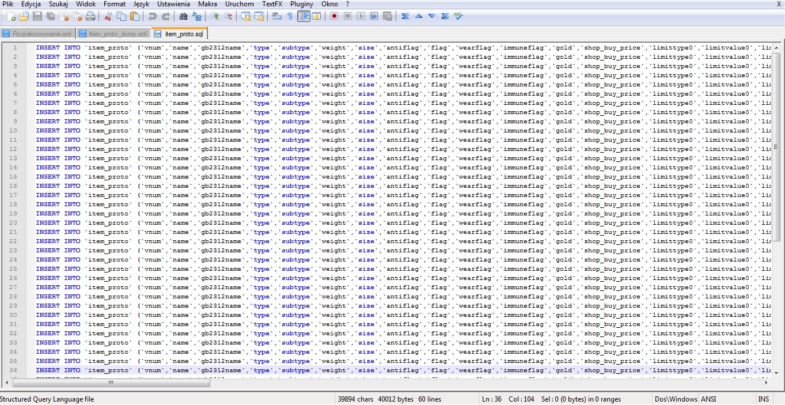The width and height of the screenshot is (785, 405).
Task: Run spell check ABC icon
Action: (x=458, y=16)
